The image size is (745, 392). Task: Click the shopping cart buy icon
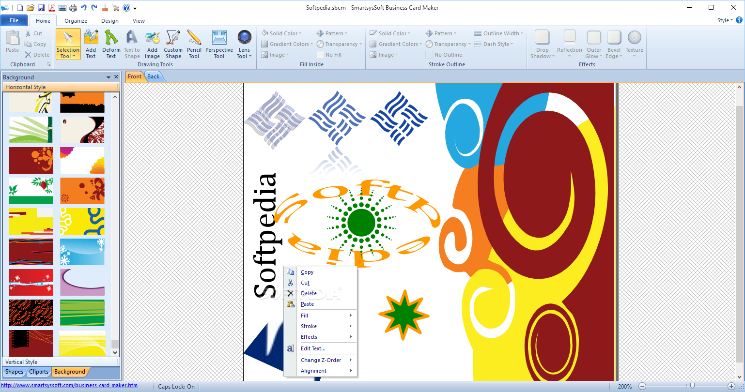(116, 8)
